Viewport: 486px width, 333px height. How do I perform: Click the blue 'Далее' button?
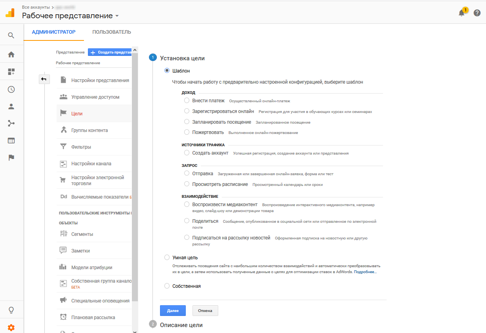[x=173, y=310]
